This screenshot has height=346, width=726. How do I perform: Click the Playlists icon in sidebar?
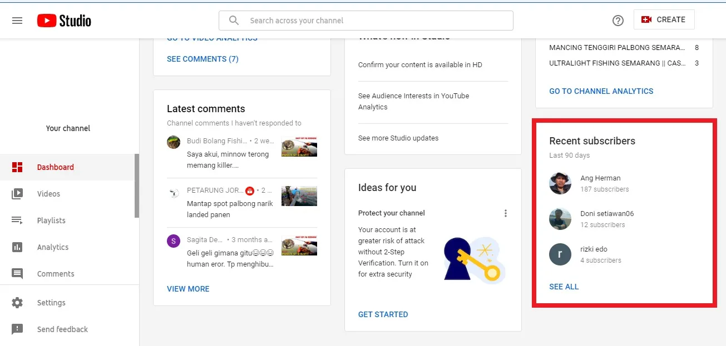17,220
